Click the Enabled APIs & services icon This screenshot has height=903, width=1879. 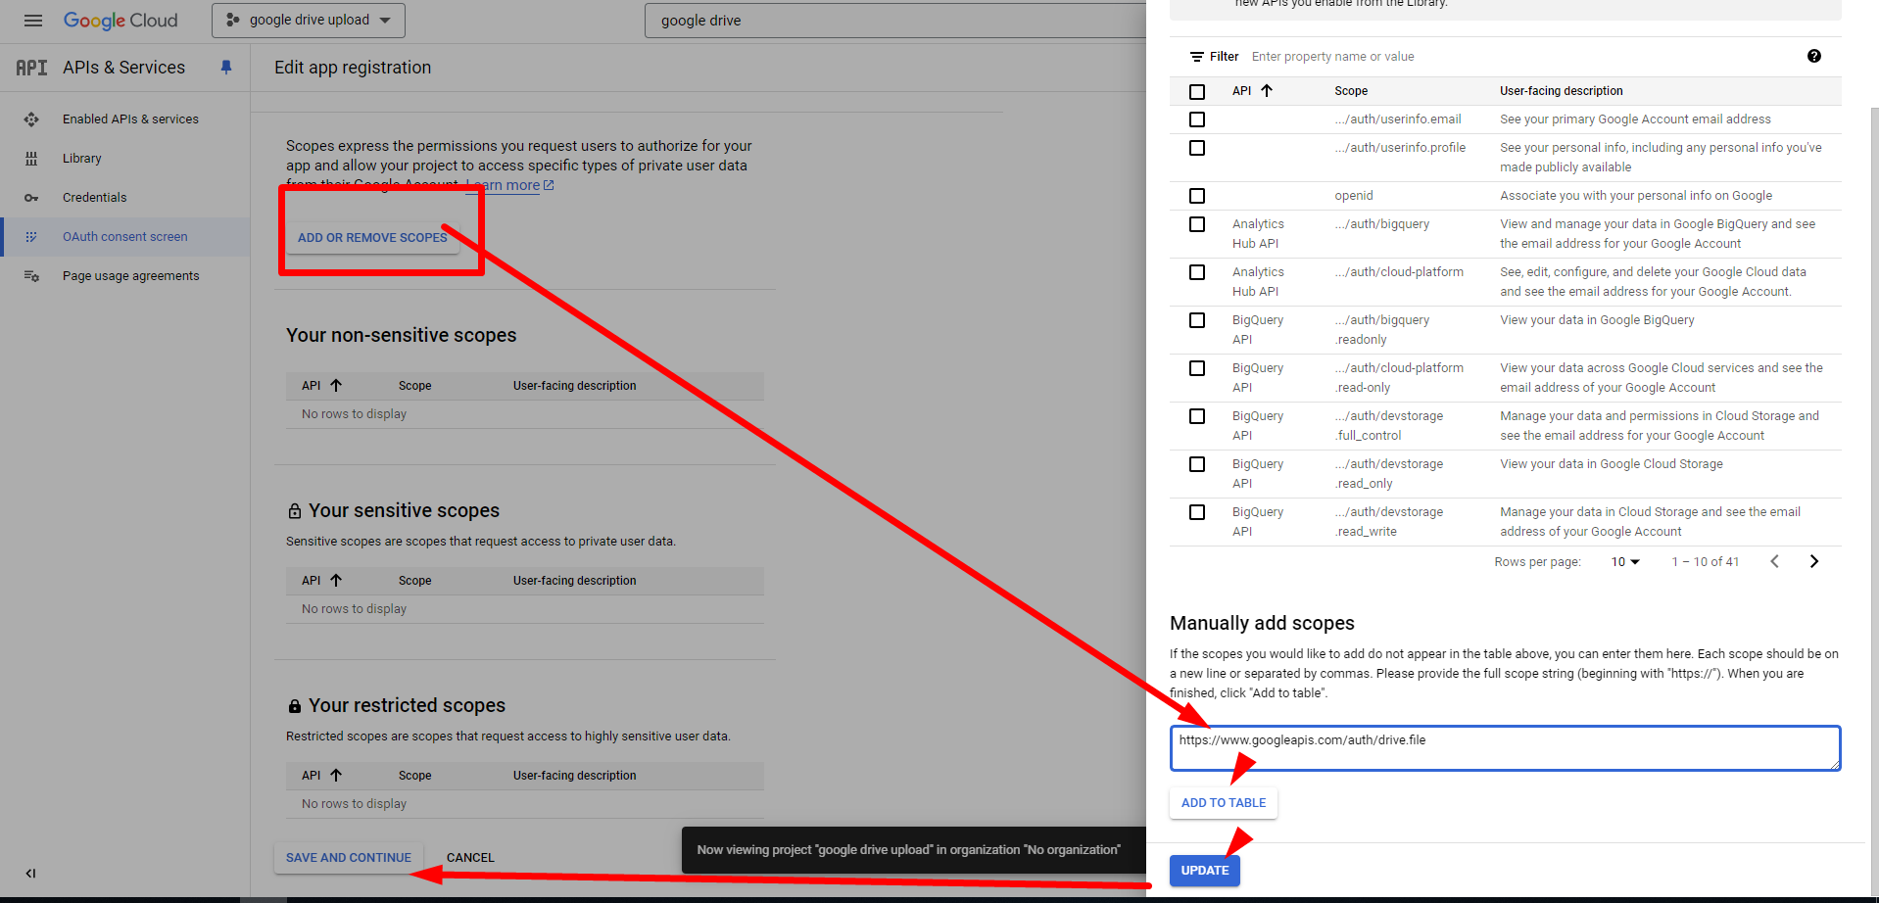[x=31, y=119]
